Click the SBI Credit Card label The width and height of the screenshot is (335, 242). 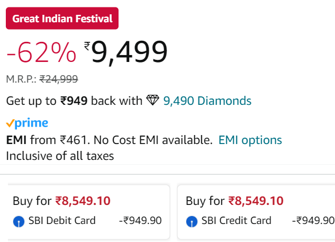(236, 220)
